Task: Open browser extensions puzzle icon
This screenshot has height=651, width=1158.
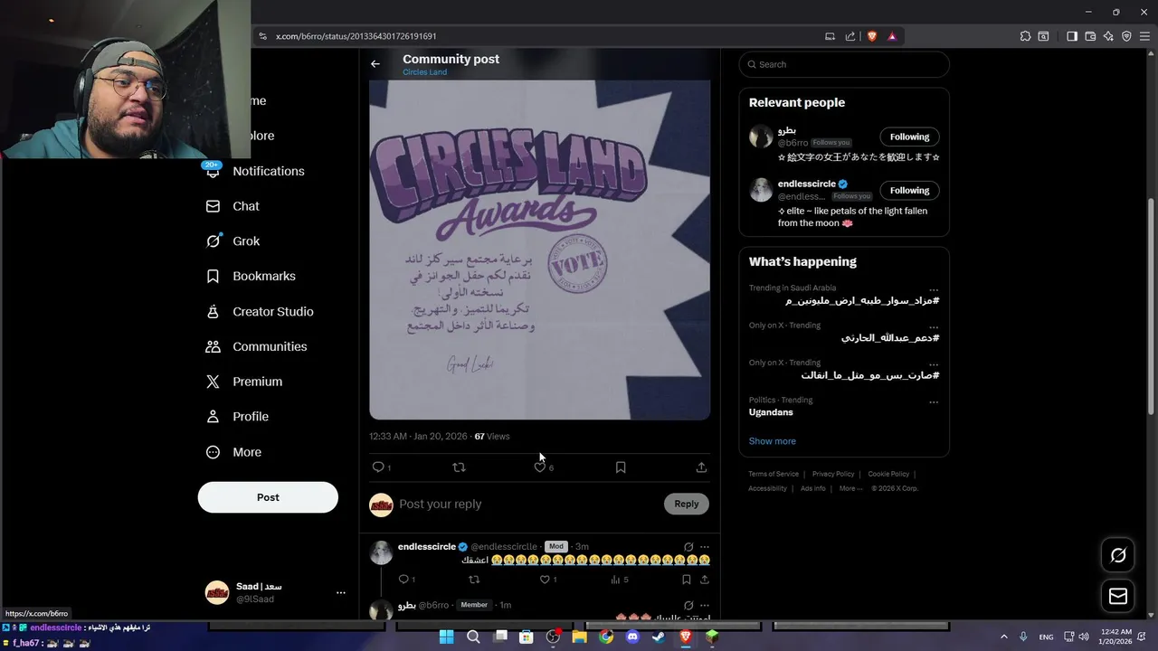Action: [x=1025, y=36]
